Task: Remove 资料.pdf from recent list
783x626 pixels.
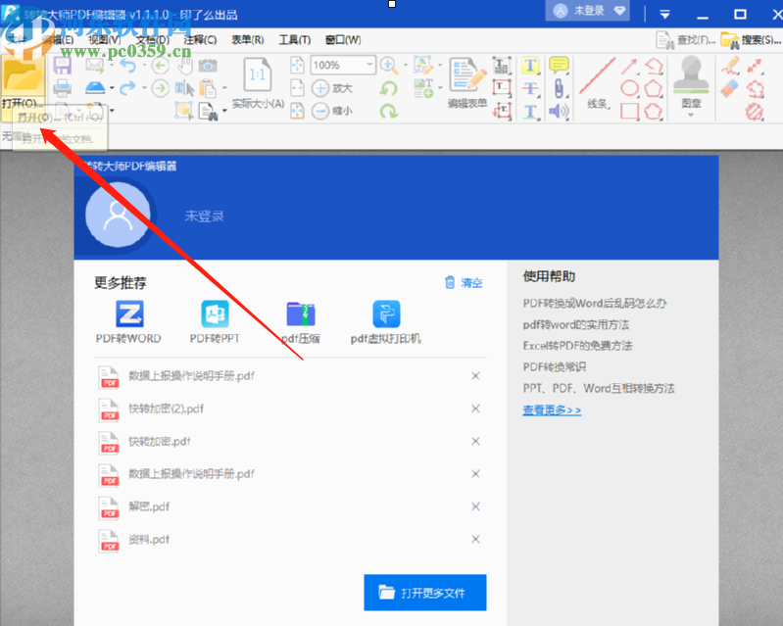Action: pyautogui.click(x=475, y=539)
